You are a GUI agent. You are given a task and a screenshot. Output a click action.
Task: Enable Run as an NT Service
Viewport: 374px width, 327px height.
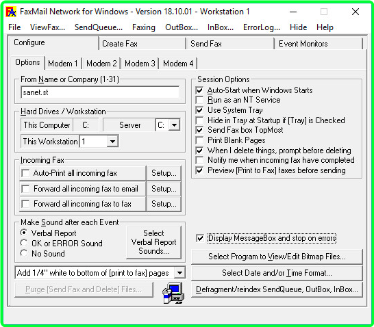[x=199, y=100]
